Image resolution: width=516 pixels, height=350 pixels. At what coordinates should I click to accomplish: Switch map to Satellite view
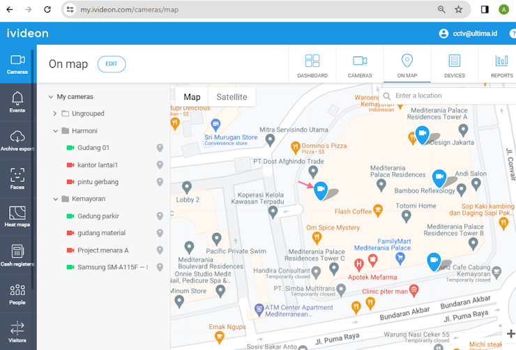point(232,97)
